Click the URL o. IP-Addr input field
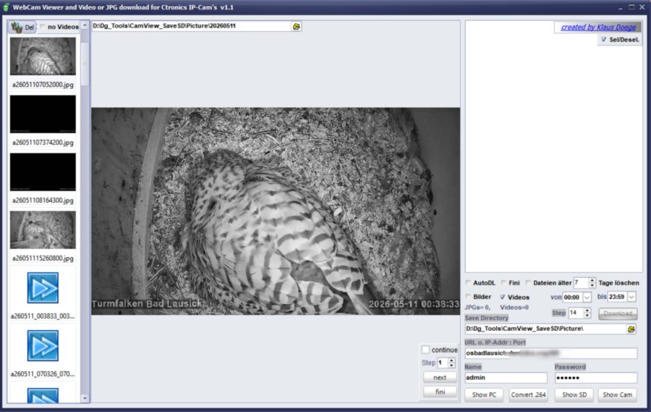Screen dimensions: 651x412 pos(551,353)
